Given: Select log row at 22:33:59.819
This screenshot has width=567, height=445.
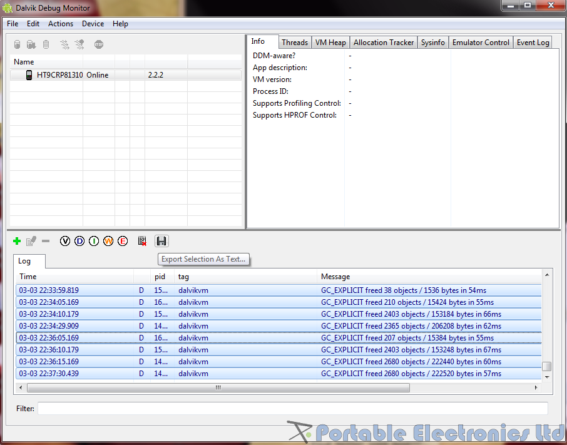Looking at the screenshot, I should (278, 290).
